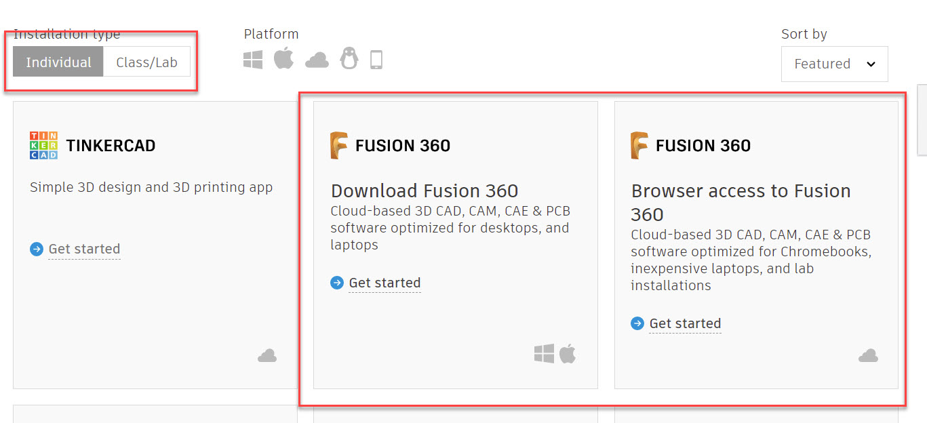Filter by Windows platform icon

253,60
